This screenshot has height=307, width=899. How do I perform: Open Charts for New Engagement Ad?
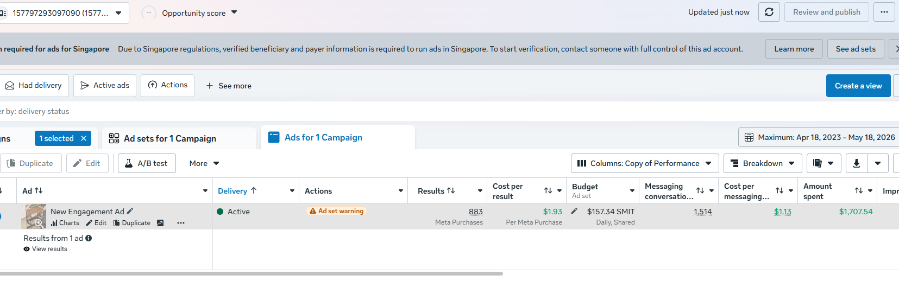coord(65,223)
